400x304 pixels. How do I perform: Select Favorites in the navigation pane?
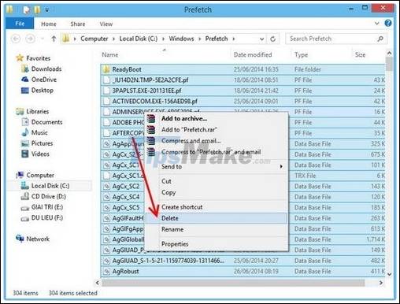coord(38,58)
